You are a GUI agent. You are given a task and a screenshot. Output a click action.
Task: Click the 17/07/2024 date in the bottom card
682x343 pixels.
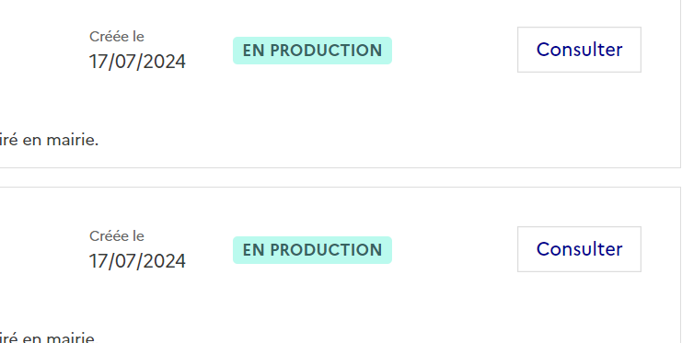(137, 261)
